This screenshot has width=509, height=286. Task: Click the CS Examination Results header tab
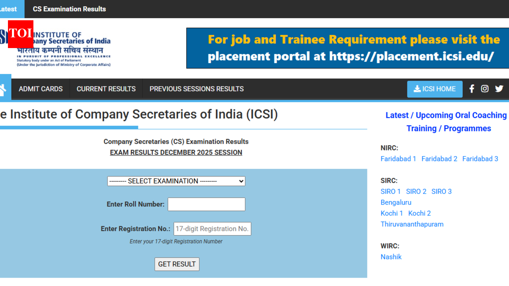pos(69,9)
